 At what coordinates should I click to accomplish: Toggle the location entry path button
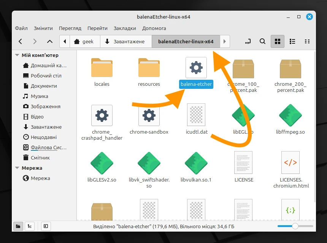[248, 41]
